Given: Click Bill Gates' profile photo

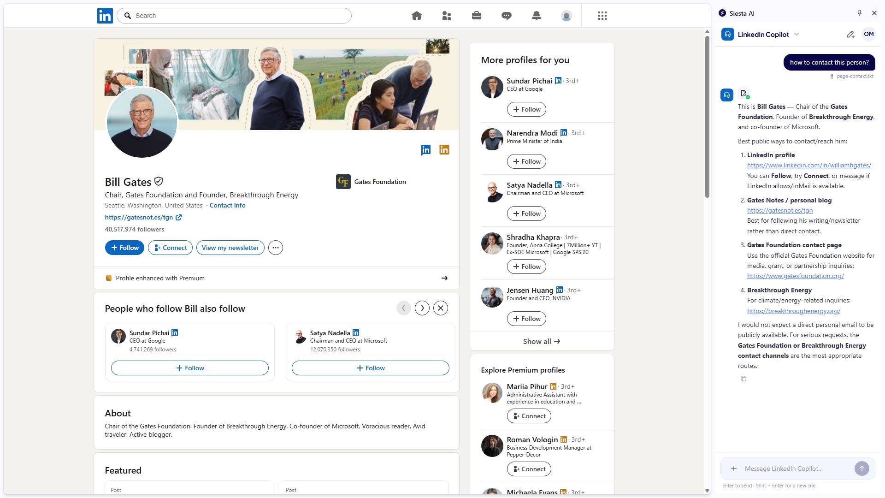Looking at the screenshot, I should click(142, 122).
